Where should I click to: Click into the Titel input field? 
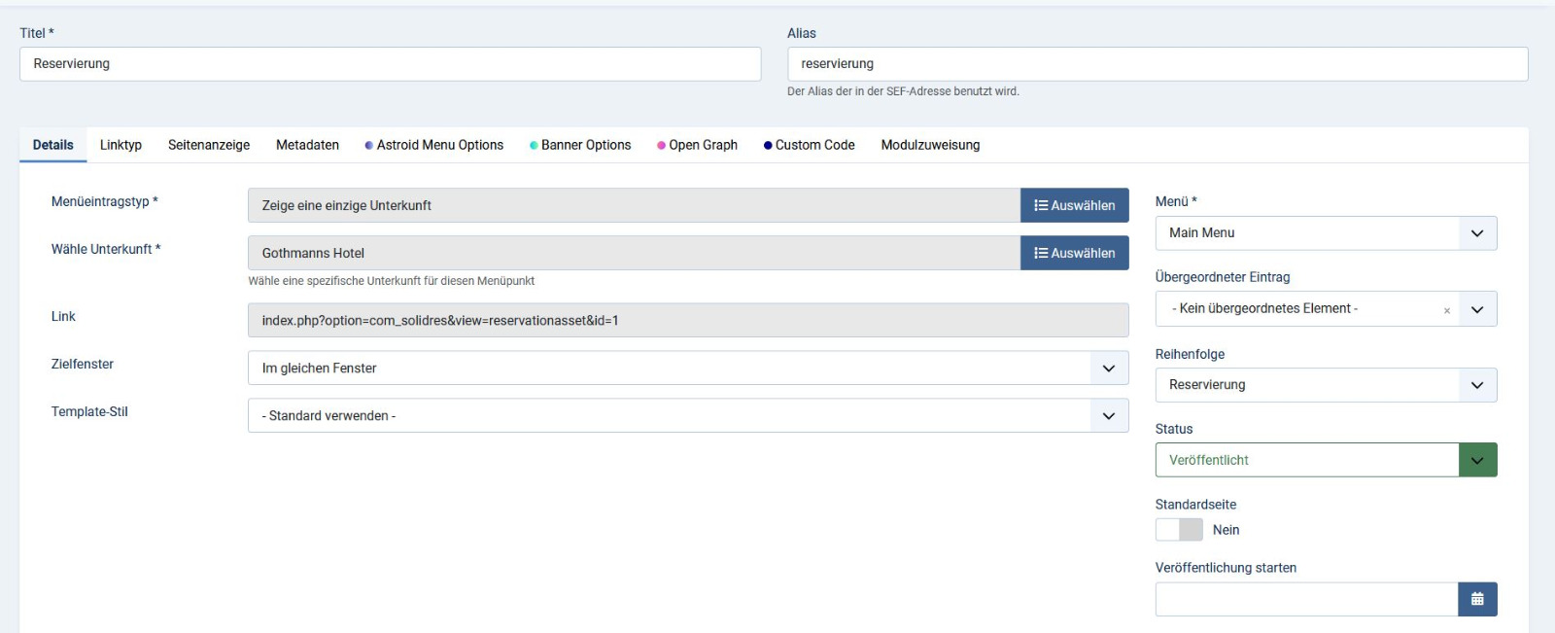pos(390,64)
